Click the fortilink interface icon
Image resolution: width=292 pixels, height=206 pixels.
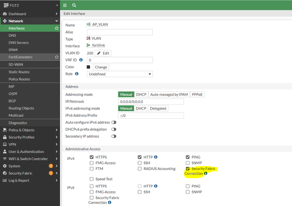tap(89, 45)
